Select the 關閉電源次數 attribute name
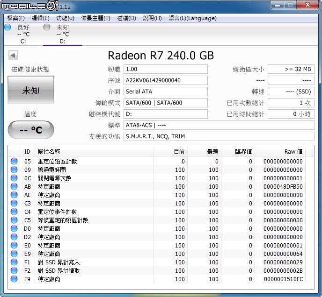The image size is (322, 297). [x=54, y=178]
